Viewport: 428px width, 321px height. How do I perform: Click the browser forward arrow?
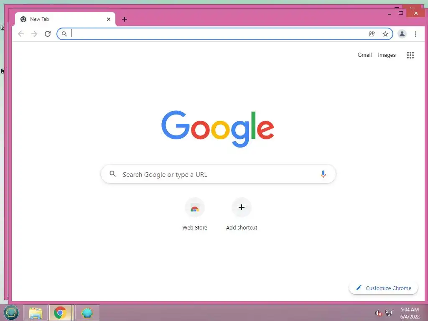34,34
